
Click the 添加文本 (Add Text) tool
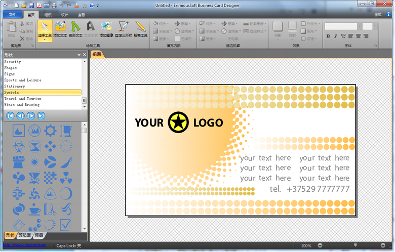coord(60,28)
